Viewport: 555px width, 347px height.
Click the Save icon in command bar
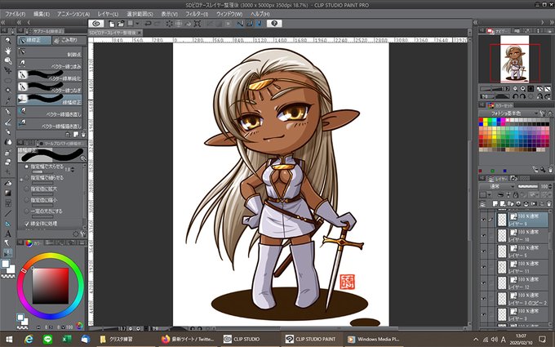click(131, 24)
